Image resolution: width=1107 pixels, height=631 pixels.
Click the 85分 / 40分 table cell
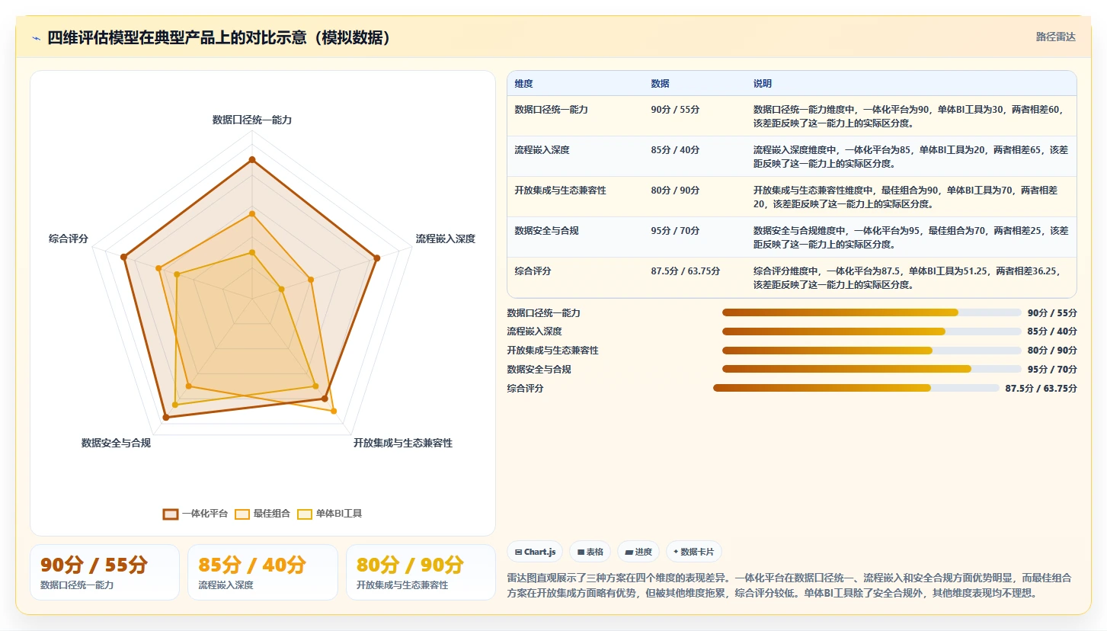[x=675, y=150]
